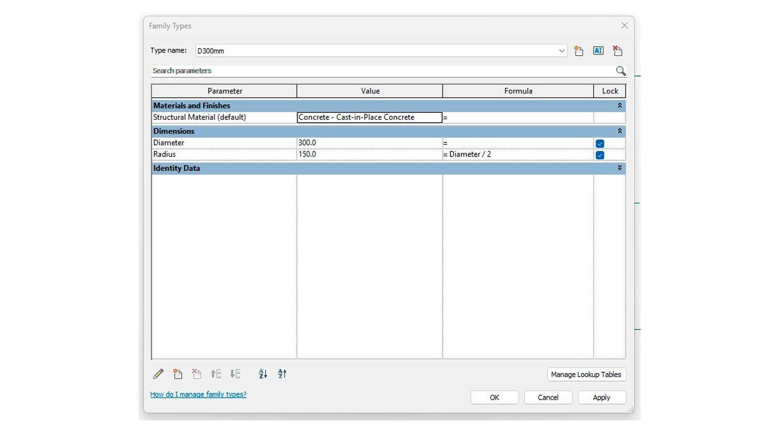Viewport: 778px width, 437px height.
Task: Click the New Type icon
Action: point(579,51)
